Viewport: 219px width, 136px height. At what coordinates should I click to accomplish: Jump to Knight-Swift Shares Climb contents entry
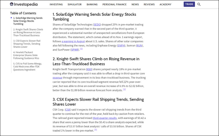point(28,32)
